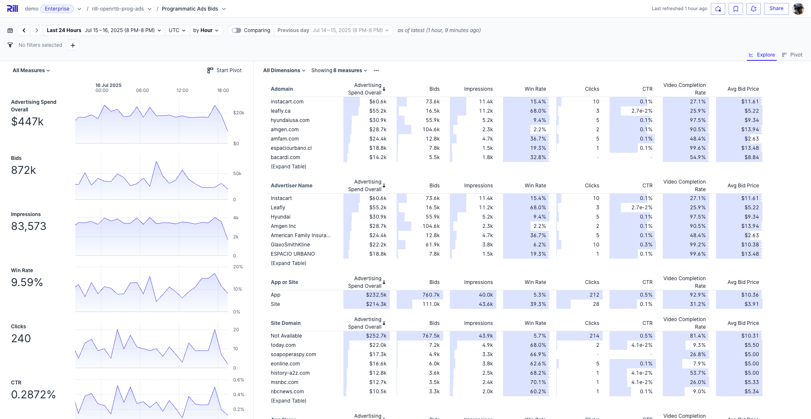Image resolution: width=811 pixels, height=419 pixels.
Task: Step back with the left time-range arrow
Action: 24,30
